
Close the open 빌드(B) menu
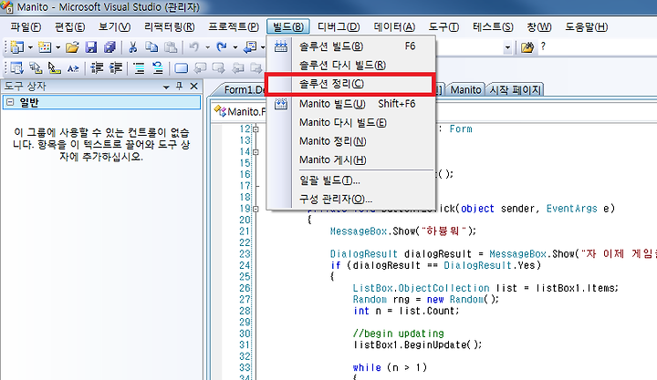click(x=287, y=27)
